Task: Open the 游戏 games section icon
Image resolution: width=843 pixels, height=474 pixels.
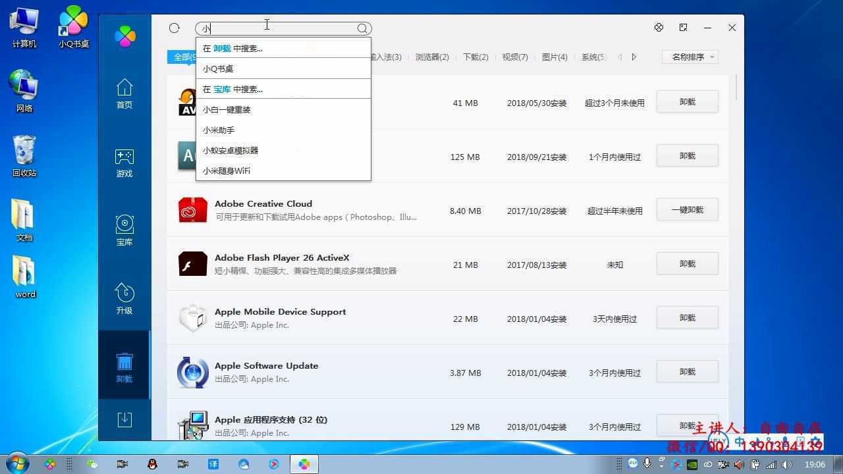Action: coord(124,163)
